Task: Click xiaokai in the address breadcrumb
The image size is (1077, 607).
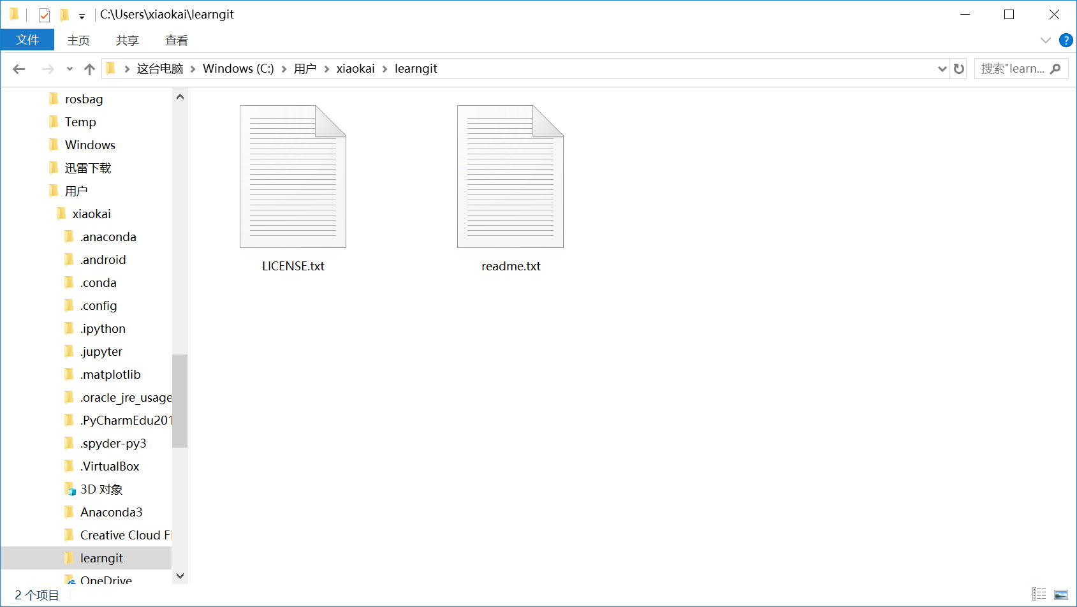Action: tap(355, 69)
